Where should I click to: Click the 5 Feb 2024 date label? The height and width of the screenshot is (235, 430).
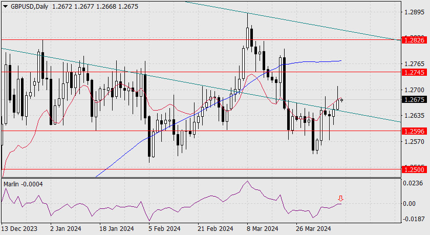coord(164,229)
